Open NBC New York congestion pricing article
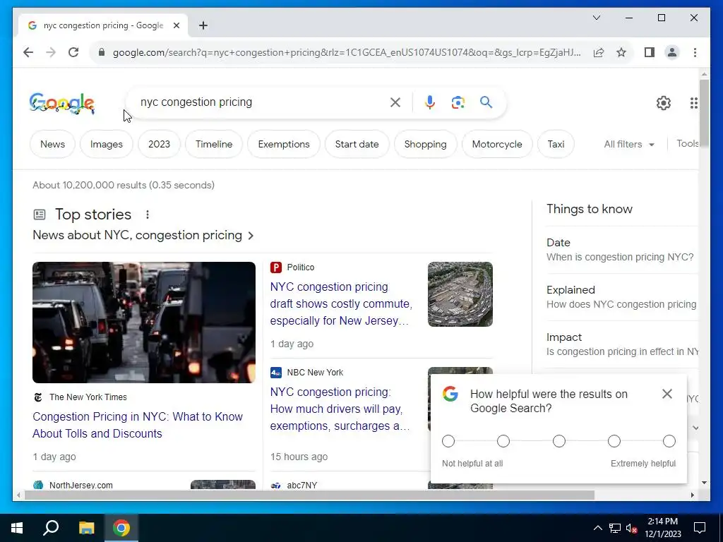723x542 pixels. pyautogui.click(x=340, y=409)
